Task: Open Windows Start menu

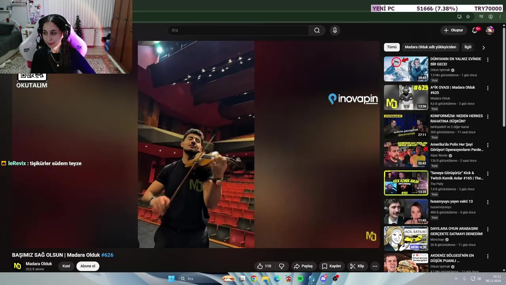Action: [171, 279]
